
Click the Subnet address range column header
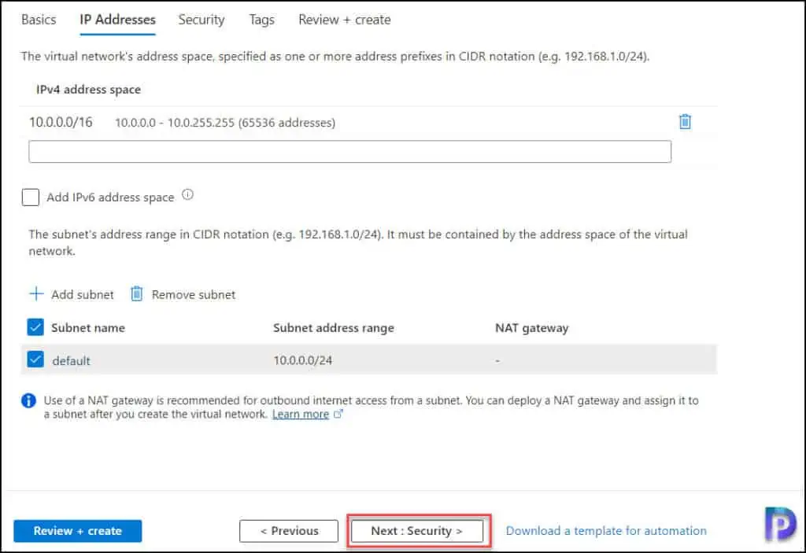coord(334,328)
